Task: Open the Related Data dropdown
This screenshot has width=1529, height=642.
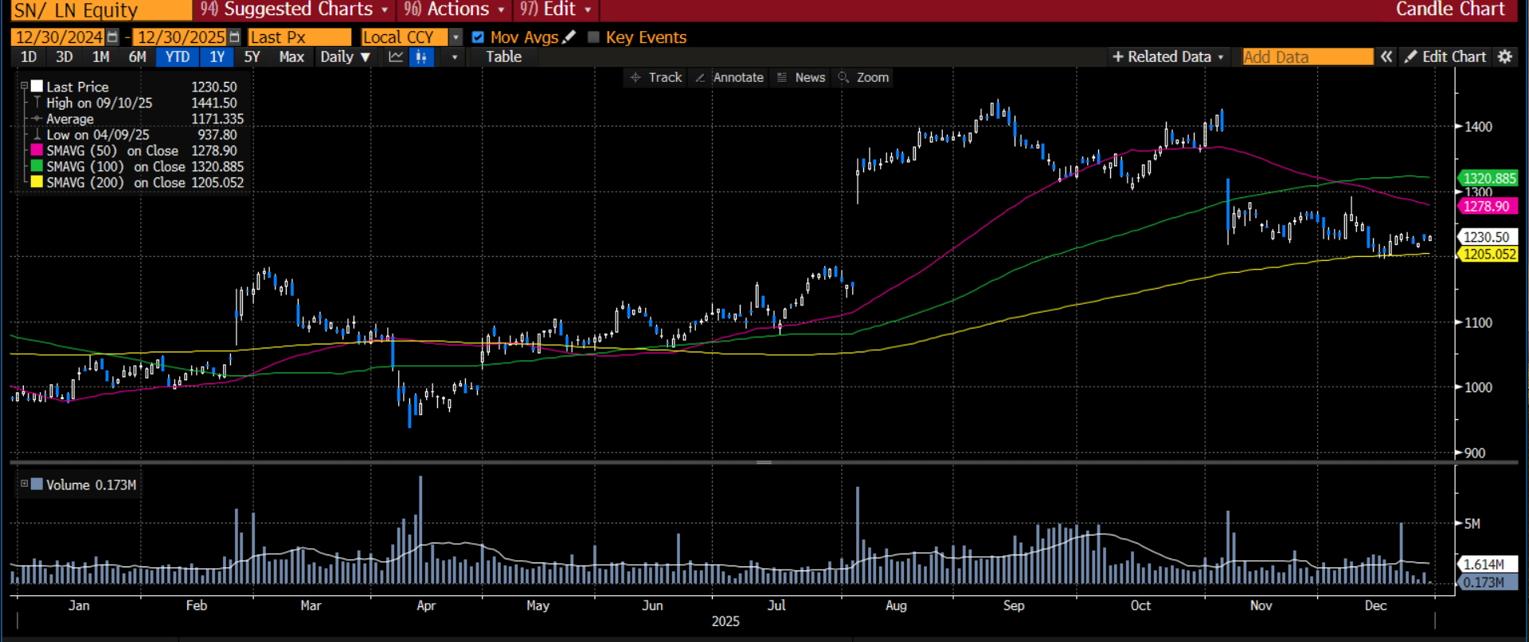Action: pyautogui.click(x=1168, y=56)
